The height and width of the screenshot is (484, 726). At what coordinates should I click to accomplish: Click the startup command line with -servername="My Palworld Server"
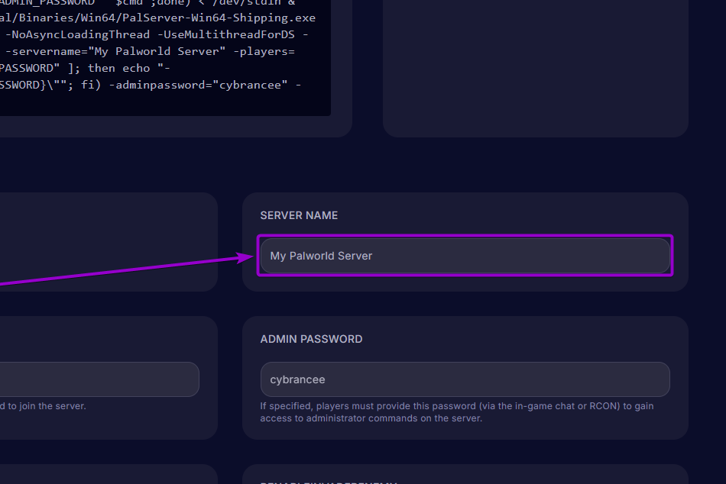[147, 51]
